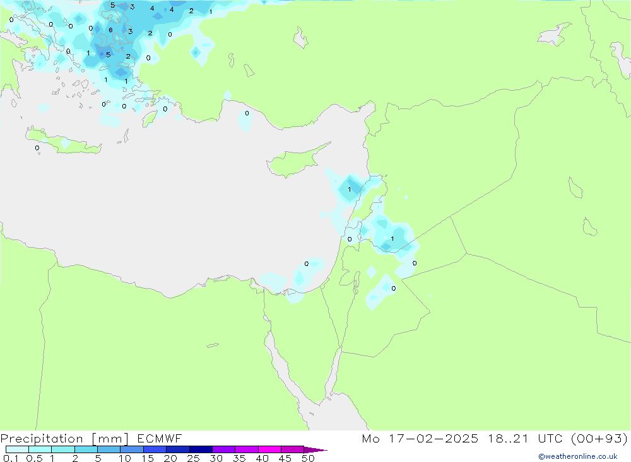631x462 pixels.
Task: Click the legend label '10'
Action: (125, 458)
